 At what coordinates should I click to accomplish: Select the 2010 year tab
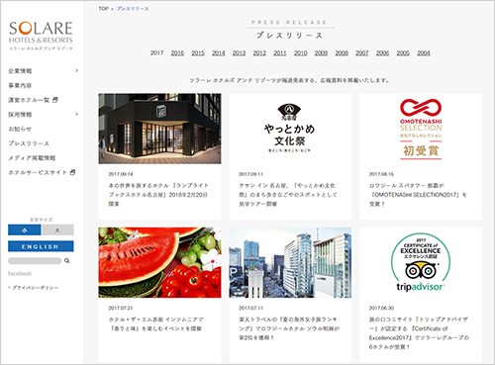[x=301, y=53]
